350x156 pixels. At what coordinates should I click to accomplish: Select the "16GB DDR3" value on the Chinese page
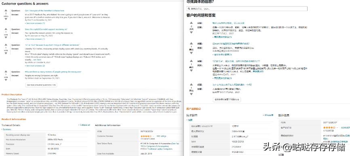(x=238, y=142)
